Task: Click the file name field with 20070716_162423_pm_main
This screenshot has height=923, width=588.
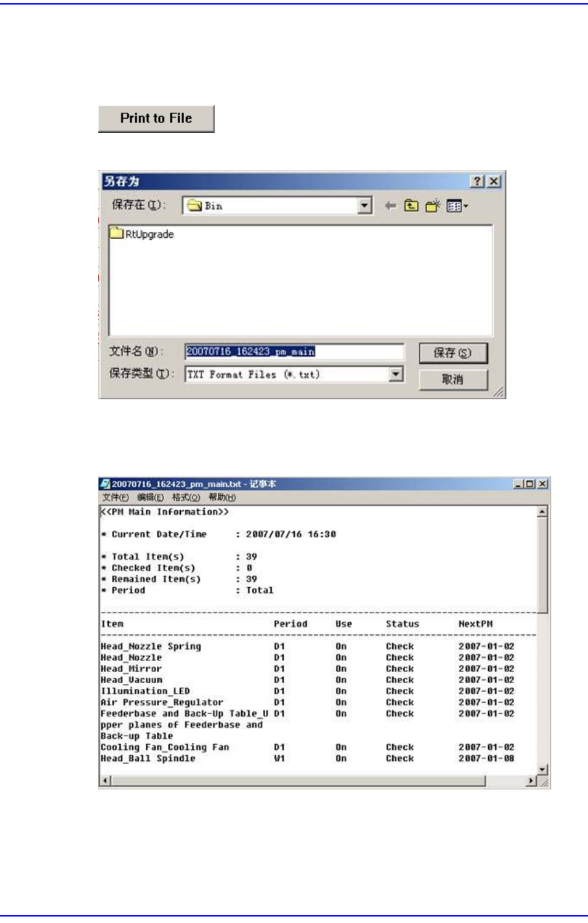Action: 294,352
